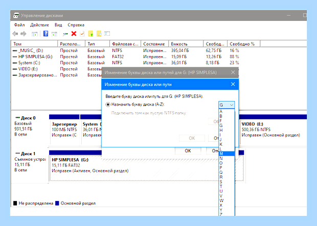Choose letter P in the drive list
This screenshot has width=317, height=226.
pyautogui.click(x=227, y=168)
